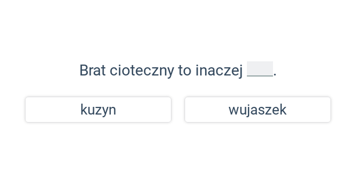Click the empty blank in the sentence
This screenshot has height=178, width=356.
[x=260, y=69]
